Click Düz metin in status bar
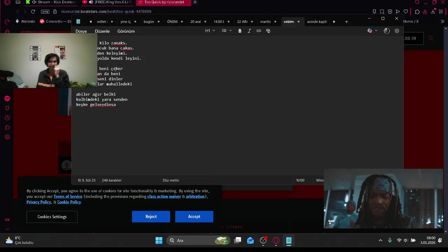448x252 pixels. (171, 180)
